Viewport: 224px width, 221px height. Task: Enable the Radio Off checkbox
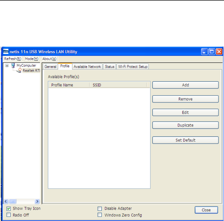[x=8, y=215]
